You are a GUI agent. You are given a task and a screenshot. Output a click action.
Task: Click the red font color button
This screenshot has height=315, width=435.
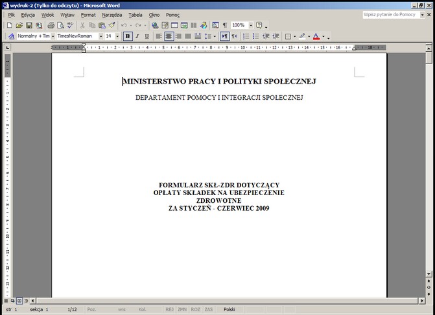coord(316,36)
